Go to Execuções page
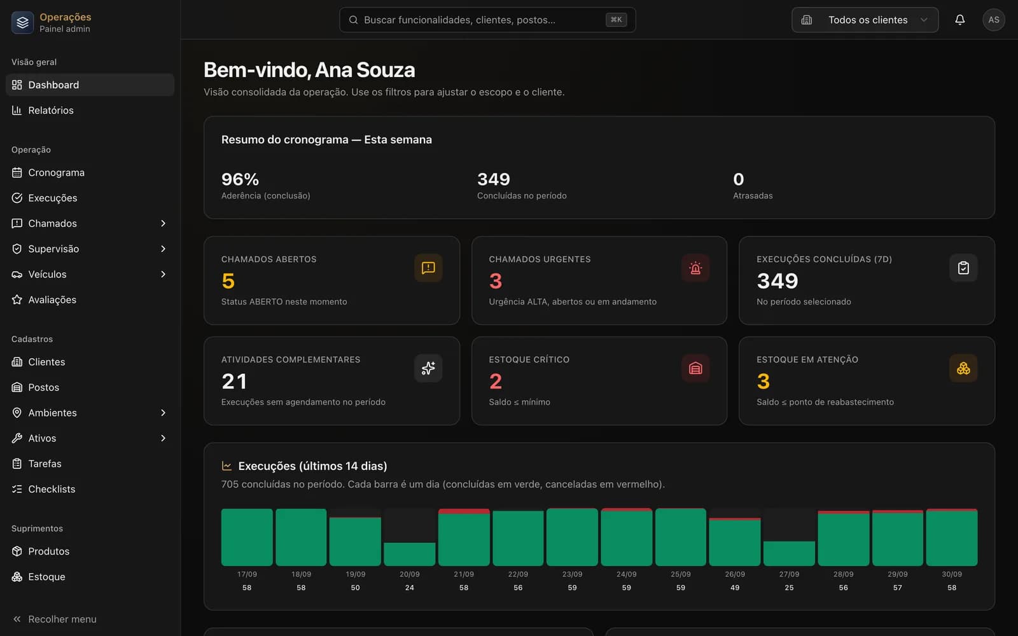Viewport: 1018px width, 636px height. [x=90, y=198]
